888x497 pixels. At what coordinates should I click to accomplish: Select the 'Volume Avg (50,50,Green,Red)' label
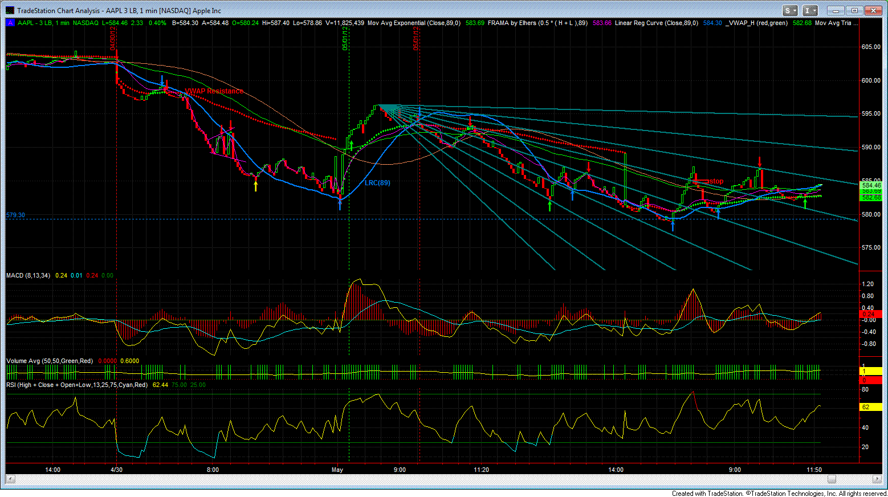(x=50, y=361)
